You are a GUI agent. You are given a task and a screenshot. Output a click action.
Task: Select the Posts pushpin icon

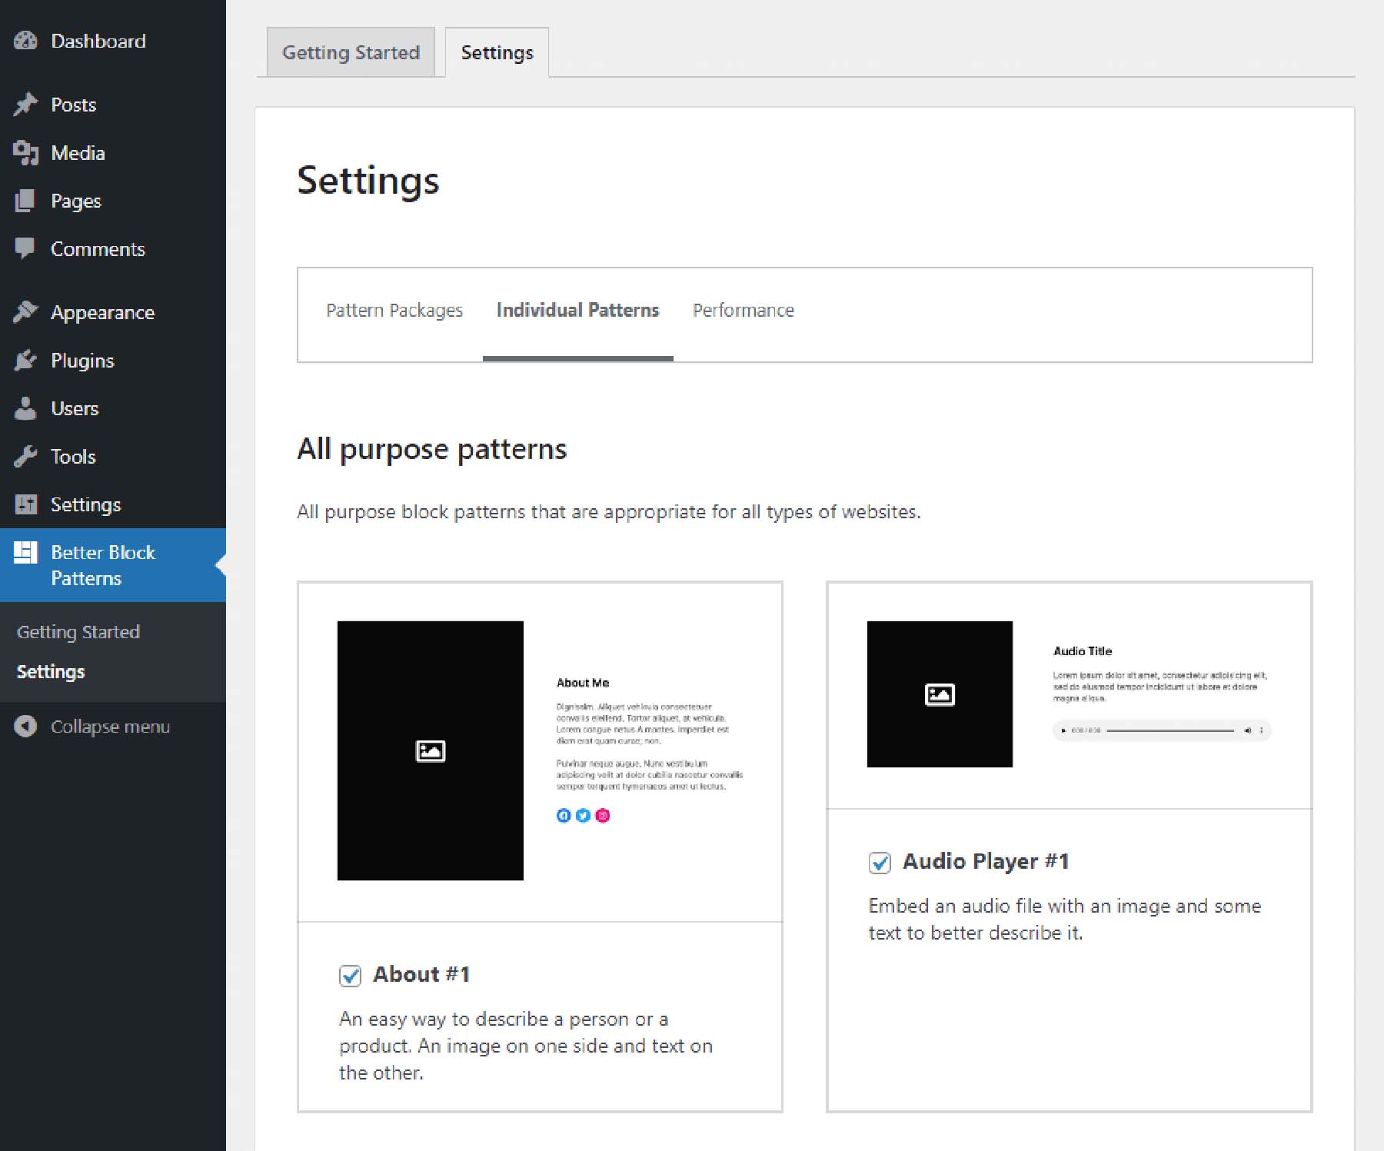[x=25, y=104]
